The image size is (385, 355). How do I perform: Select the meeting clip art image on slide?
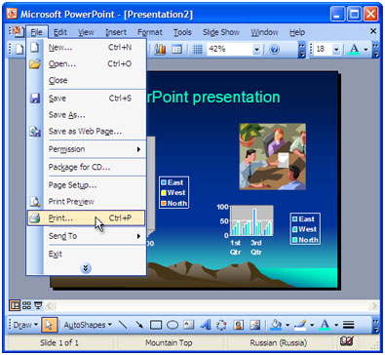point(273,156)
